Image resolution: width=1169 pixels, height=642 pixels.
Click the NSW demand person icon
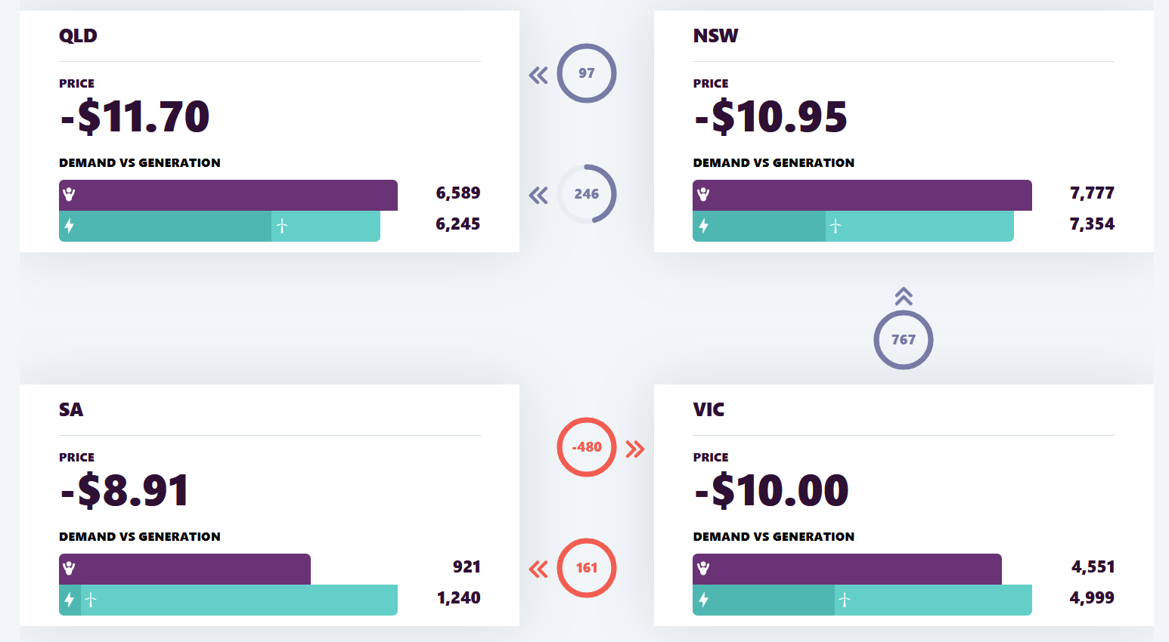(x=703, y=194)
